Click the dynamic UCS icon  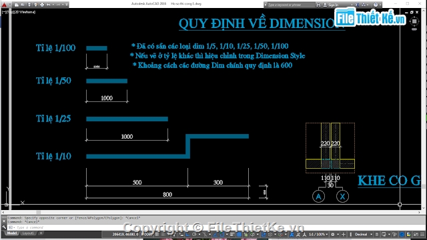264,234
